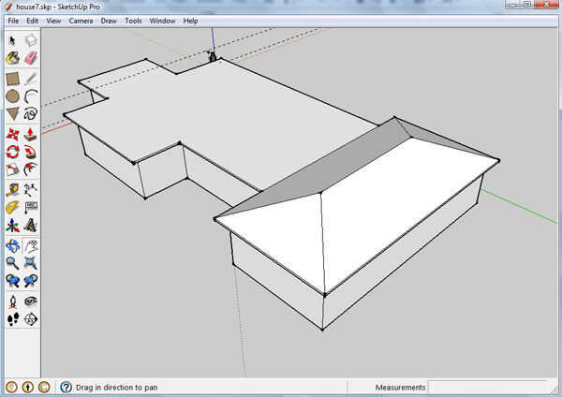The width and height of the screenshot is (562, 397).
Task: Activate the Orbit camera tool
Action: [x=12, y=246]
